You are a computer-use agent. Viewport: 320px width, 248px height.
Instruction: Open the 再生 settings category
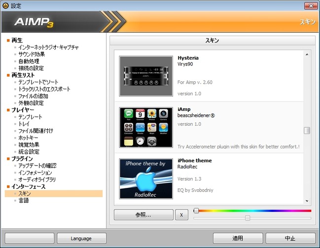[17, 40]
